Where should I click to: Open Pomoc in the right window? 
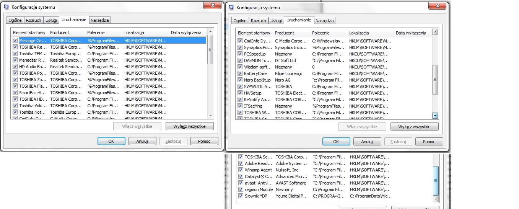[x=429, y=142]
